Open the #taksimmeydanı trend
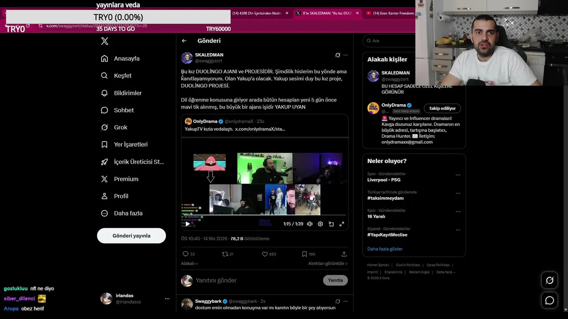The width and height of the screenshot is (568, 319). point(386,198)
